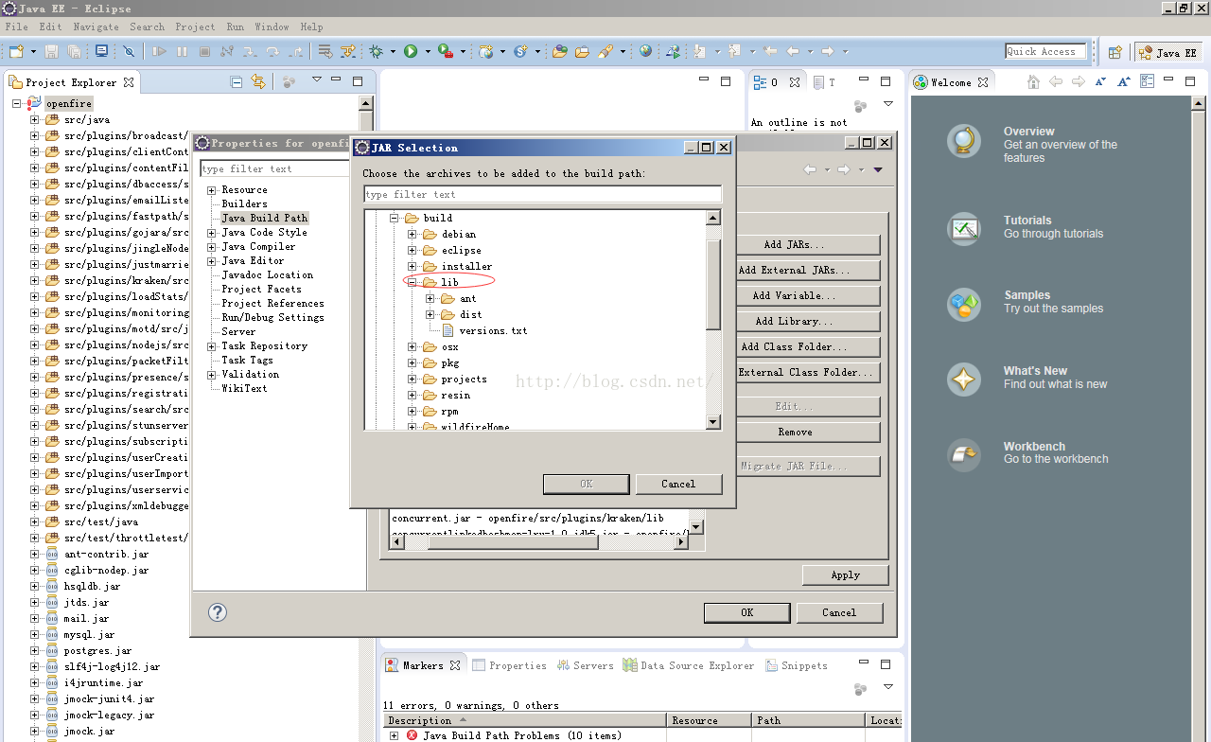Switch to the Data Source Explorer tab
The height and width of the screenshot is (742, 1211).
(x=689, y=665)
